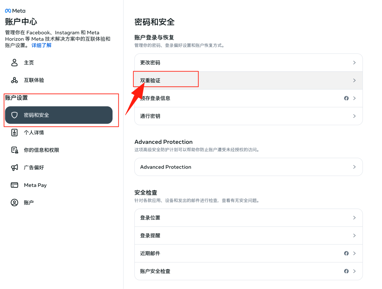Viewport: 382px width, 289px height.
Task: Click the 你的信息和权限 lock icon
Action: click(15, 150)
